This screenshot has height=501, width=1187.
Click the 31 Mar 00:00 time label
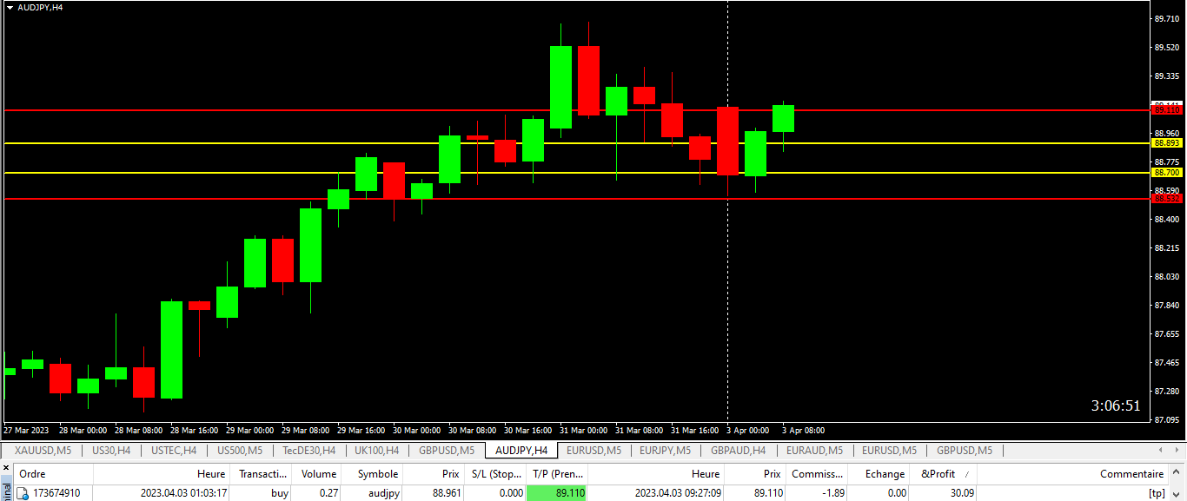click(x=583, y=431)
